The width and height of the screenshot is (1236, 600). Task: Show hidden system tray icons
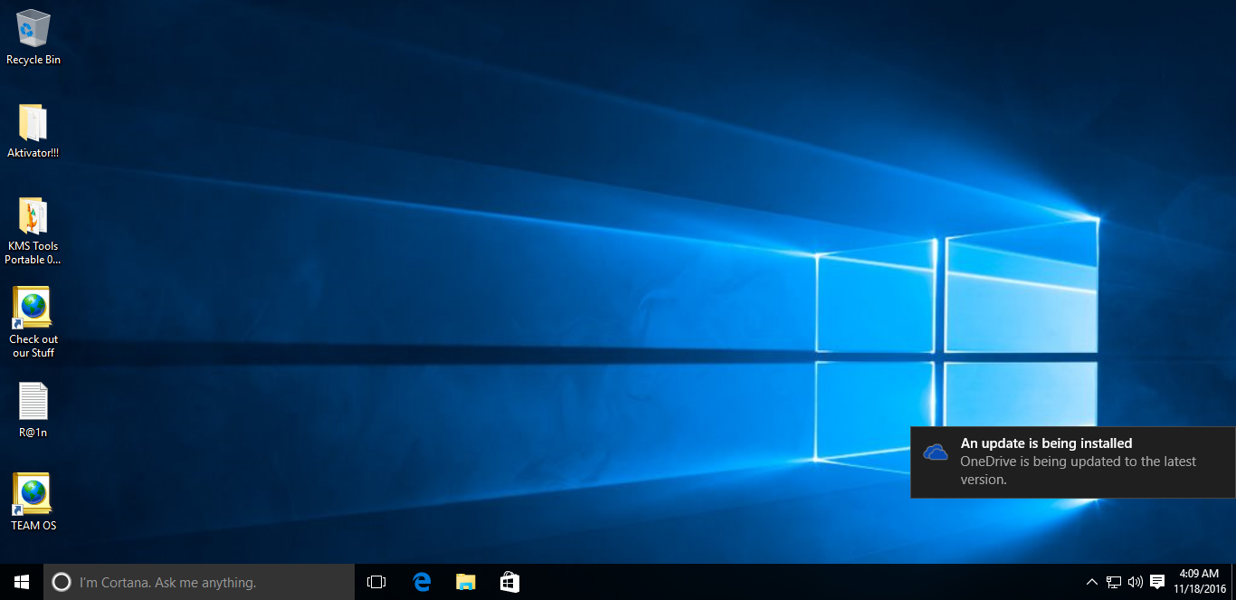coord(1091,582)
